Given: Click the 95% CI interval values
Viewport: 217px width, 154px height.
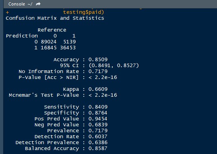Looking at the screenshot, I should click(x=114, y=66).
